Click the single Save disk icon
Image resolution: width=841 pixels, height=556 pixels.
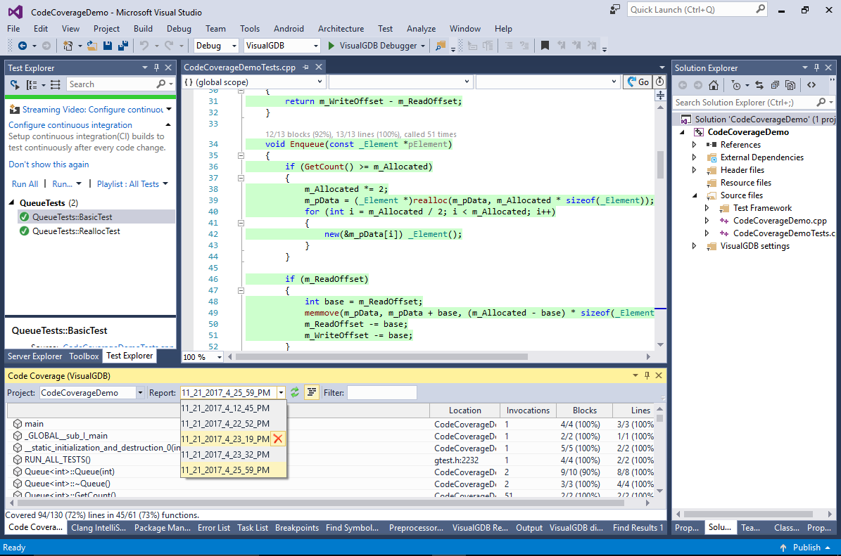click(107, 46)
